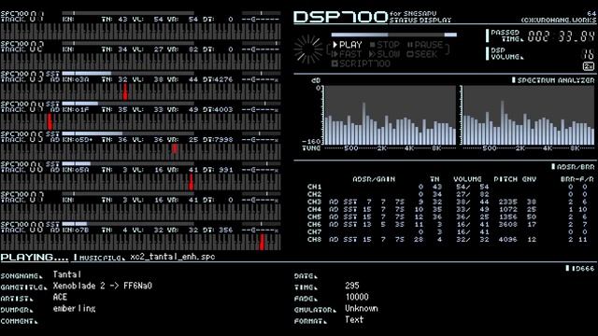This screenshot has width=598, height=336.
Task: Select SPC700 Track 02 label
Action: [22, 47]
